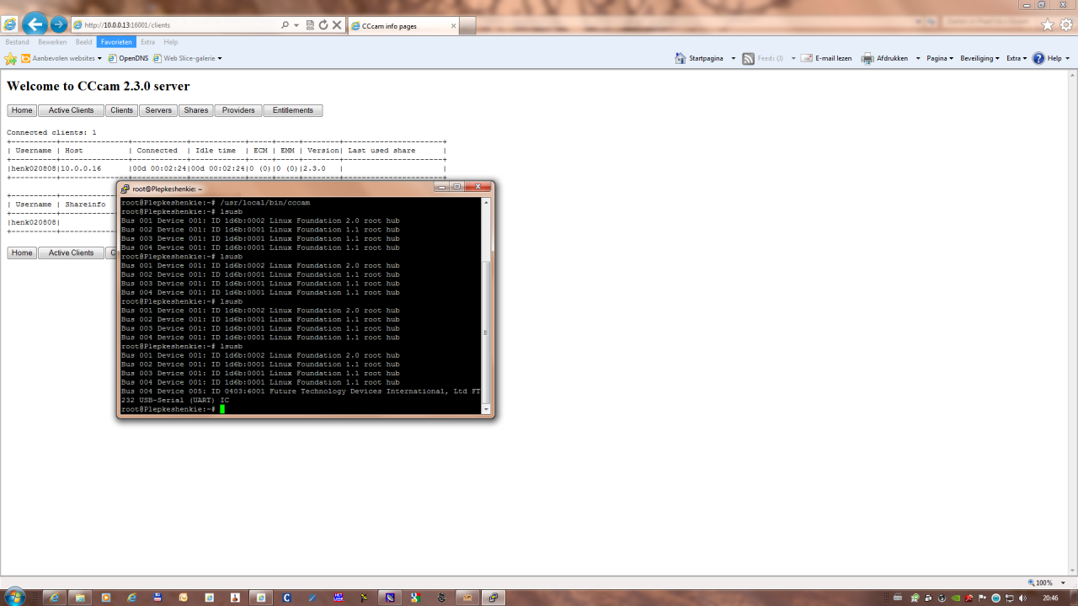Click the search magnifier in the address bar
This screenshot has width=1078, height=606.
coord(286,25)
